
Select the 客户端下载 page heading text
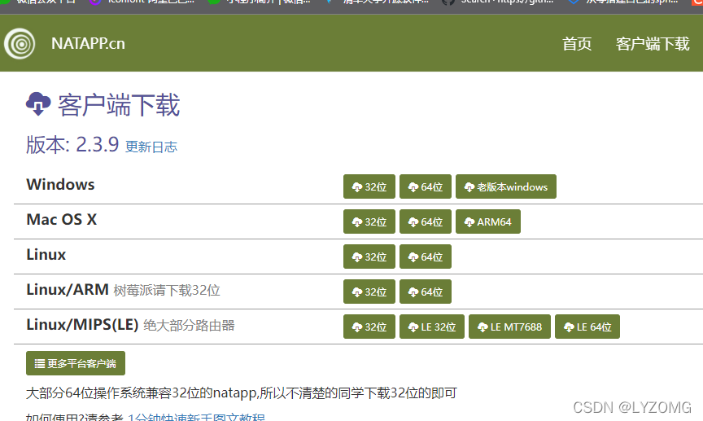(119, 105)
